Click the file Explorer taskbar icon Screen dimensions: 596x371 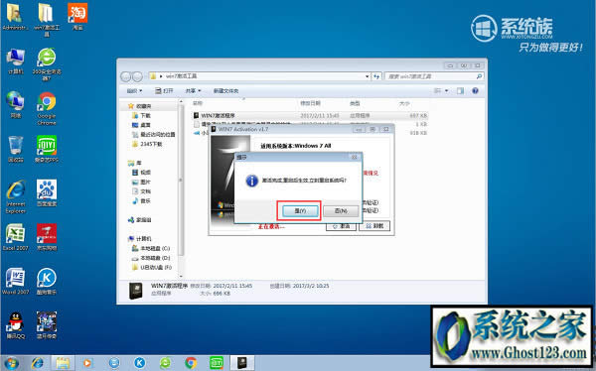tap(64, 363)
